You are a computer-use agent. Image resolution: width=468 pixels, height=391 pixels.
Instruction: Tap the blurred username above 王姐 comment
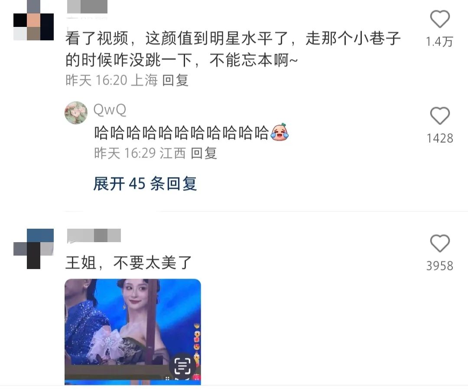point(94,235)
